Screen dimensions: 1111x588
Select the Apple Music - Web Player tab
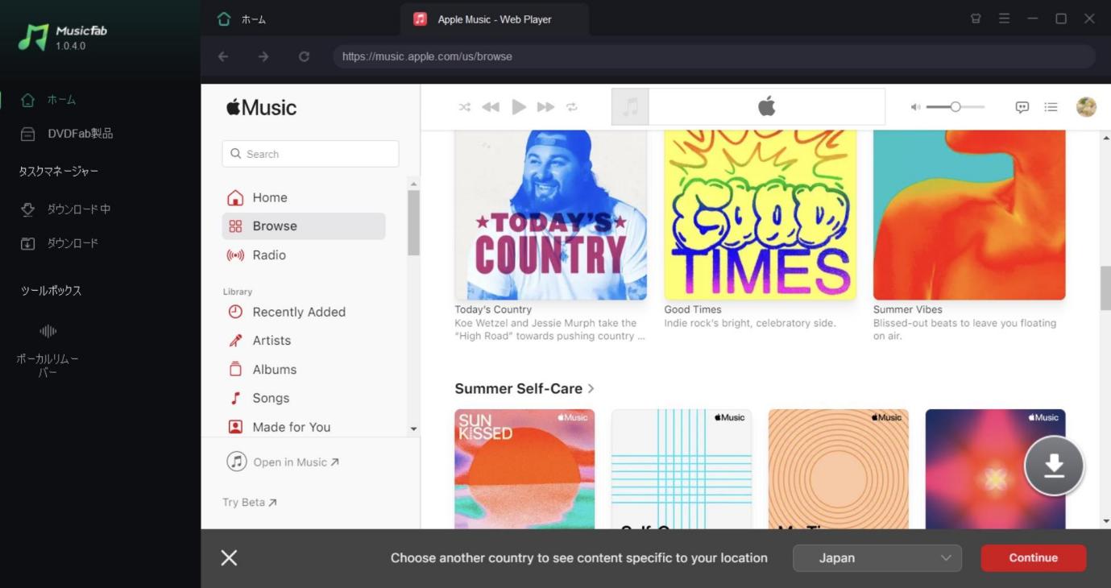click(x=494, y=19)
